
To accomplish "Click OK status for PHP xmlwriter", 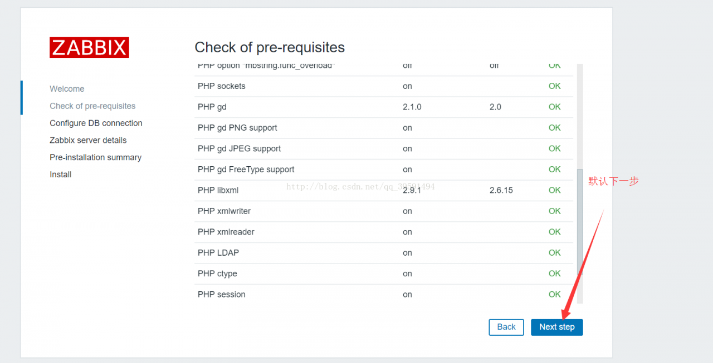I will [x=554, y=211].
